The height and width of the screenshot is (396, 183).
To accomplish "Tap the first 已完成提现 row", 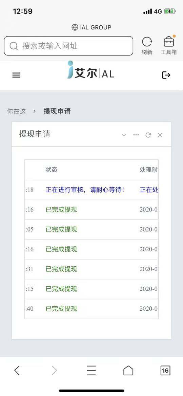I will pos(91,210).
